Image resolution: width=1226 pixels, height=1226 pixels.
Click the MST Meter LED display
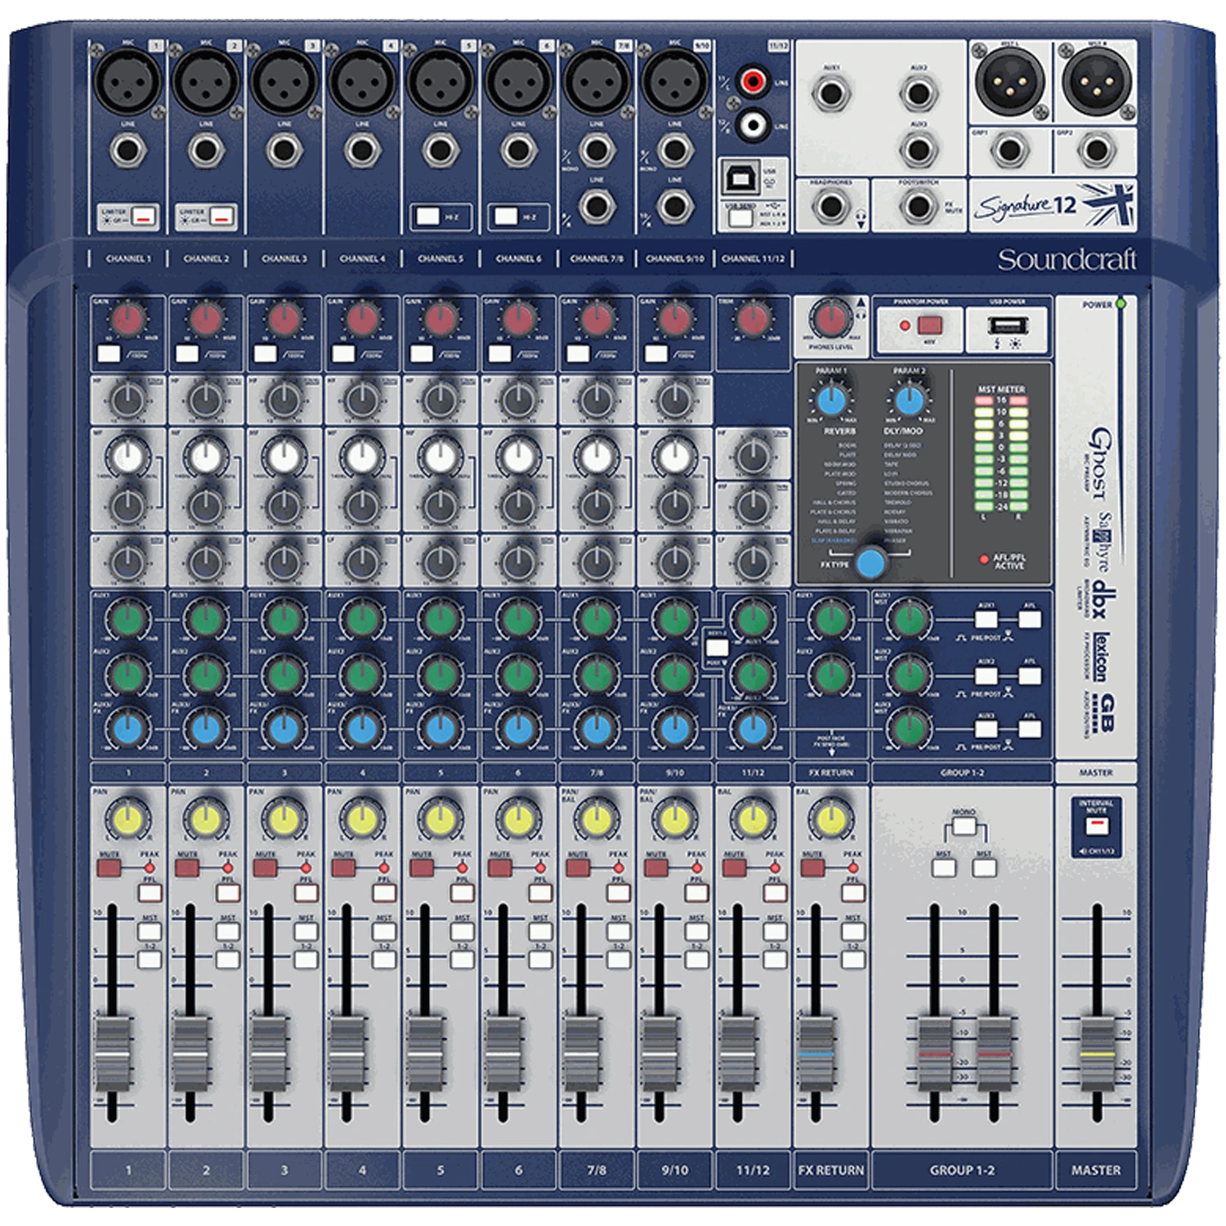pos(1001,454)
